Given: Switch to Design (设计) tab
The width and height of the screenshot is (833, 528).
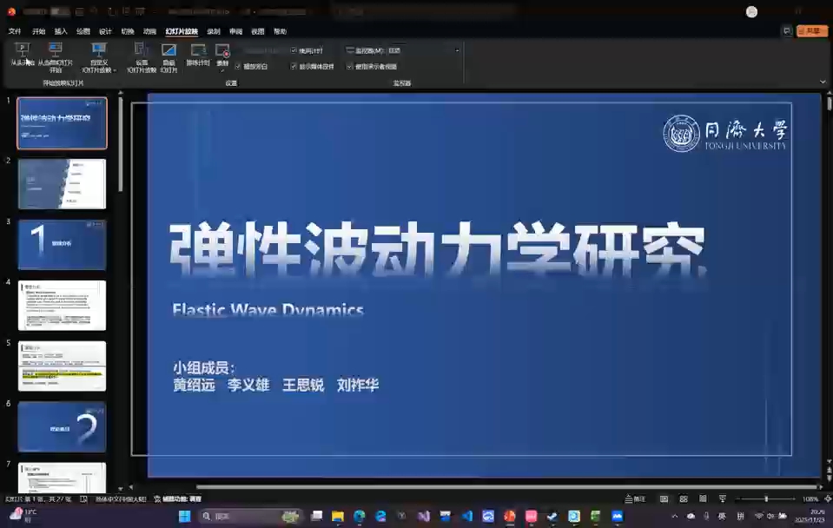Looking at the screenshot, I should (x=106, y=31).
